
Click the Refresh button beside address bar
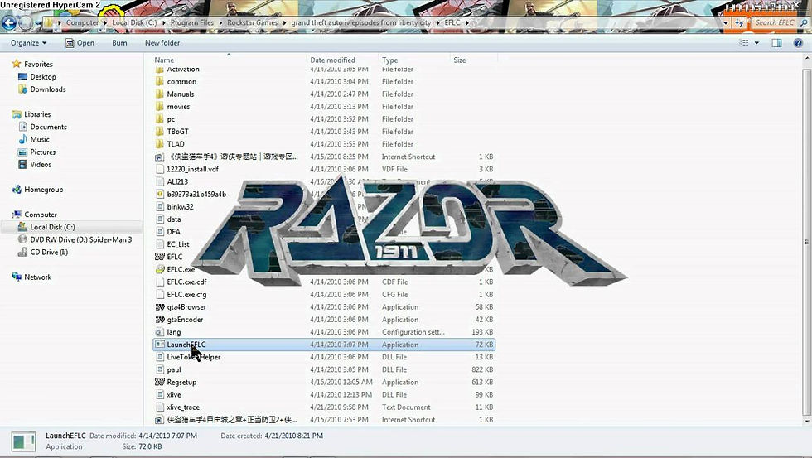[x=739, y=22]
